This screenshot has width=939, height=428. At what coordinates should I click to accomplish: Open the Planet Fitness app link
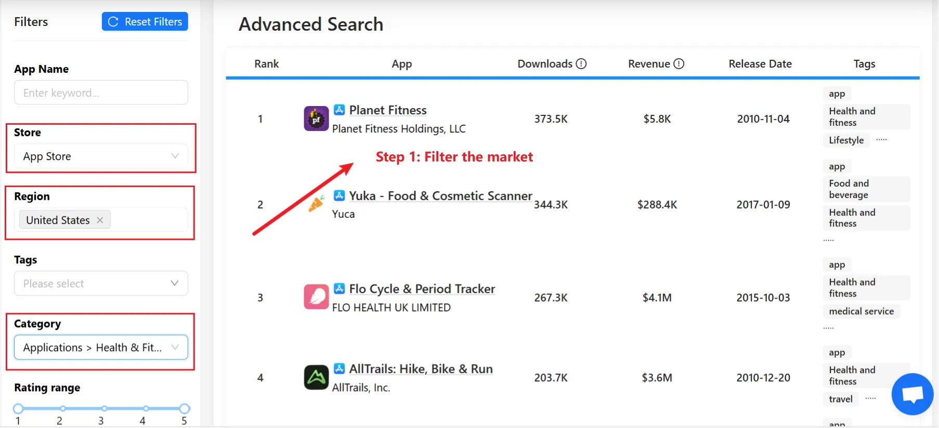coord(387,110)
